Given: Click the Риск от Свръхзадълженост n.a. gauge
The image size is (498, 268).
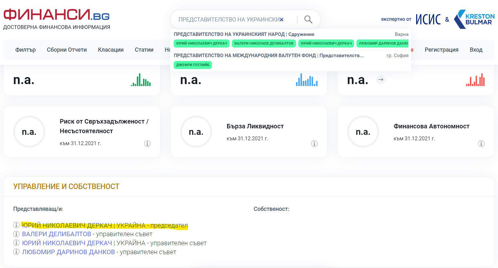Looking at the screenshot, I should point(29,132).
